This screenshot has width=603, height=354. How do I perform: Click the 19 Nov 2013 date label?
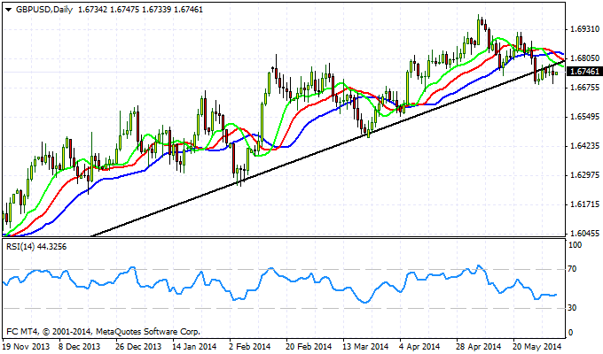pyautogui.click(x=26, y=346)
